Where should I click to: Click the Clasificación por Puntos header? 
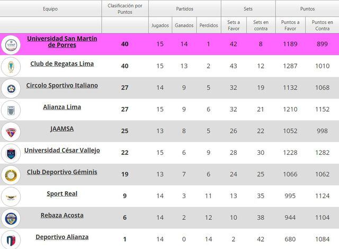coord(125,9)
